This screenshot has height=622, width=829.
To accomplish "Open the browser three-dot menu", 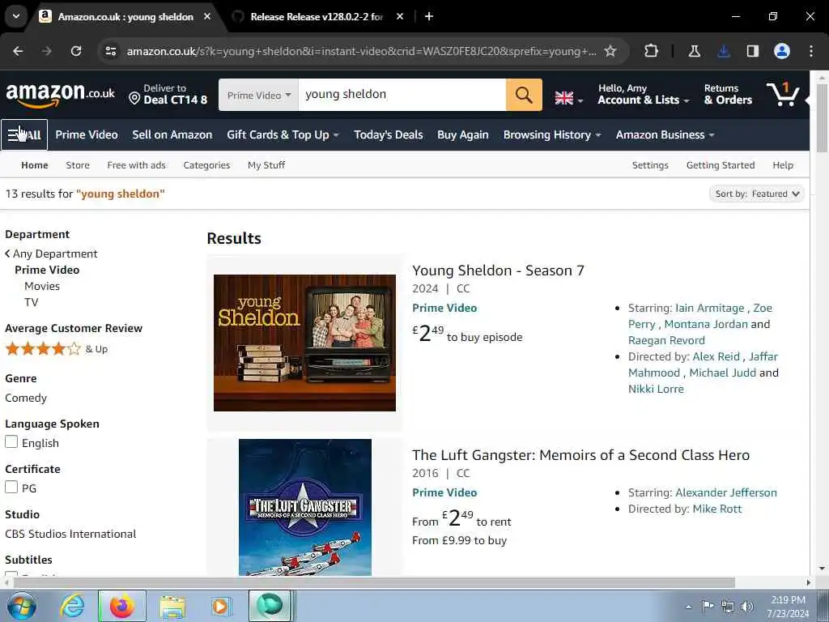I will (x=811, y=51).
